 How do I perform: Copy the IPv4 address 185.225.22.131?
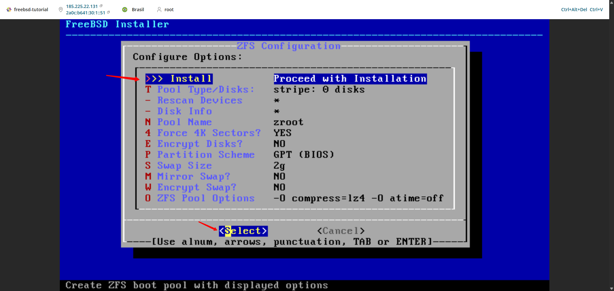point(101,6)
